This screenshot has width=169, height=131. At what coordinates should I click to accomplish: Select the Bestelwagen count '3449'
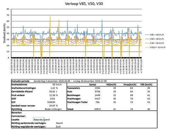(x=98, y=95)
